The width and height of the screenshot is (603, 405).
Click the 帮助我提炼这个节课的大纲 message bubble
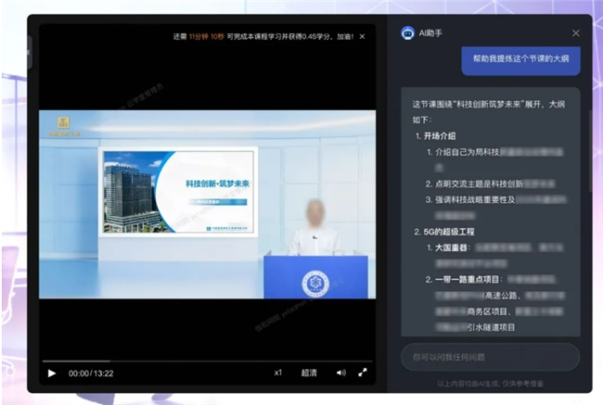pyautogui.click(x=520, y=60)
